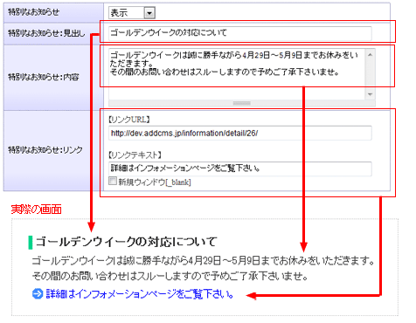
Task: Click the 特別なお知らせ:見出し row label
Action: tap(46, 33)
